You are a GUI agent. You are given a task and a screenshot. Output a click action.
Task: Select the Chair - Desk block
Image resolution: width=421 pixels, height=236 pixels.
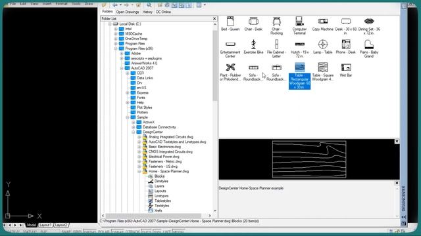(x=253, y=24)
